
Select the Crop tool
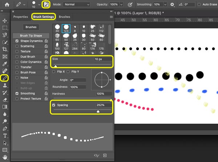click(x=5, y=49)
